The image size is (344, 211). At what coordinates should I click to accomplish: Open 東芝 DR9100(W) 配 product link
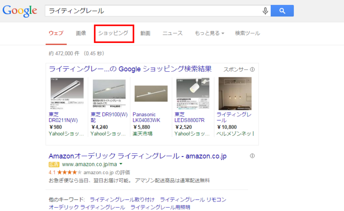pos(109,117)
